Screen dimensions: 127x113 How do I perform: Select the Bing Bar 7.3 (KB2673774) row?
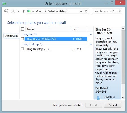(x=56, y=39)
